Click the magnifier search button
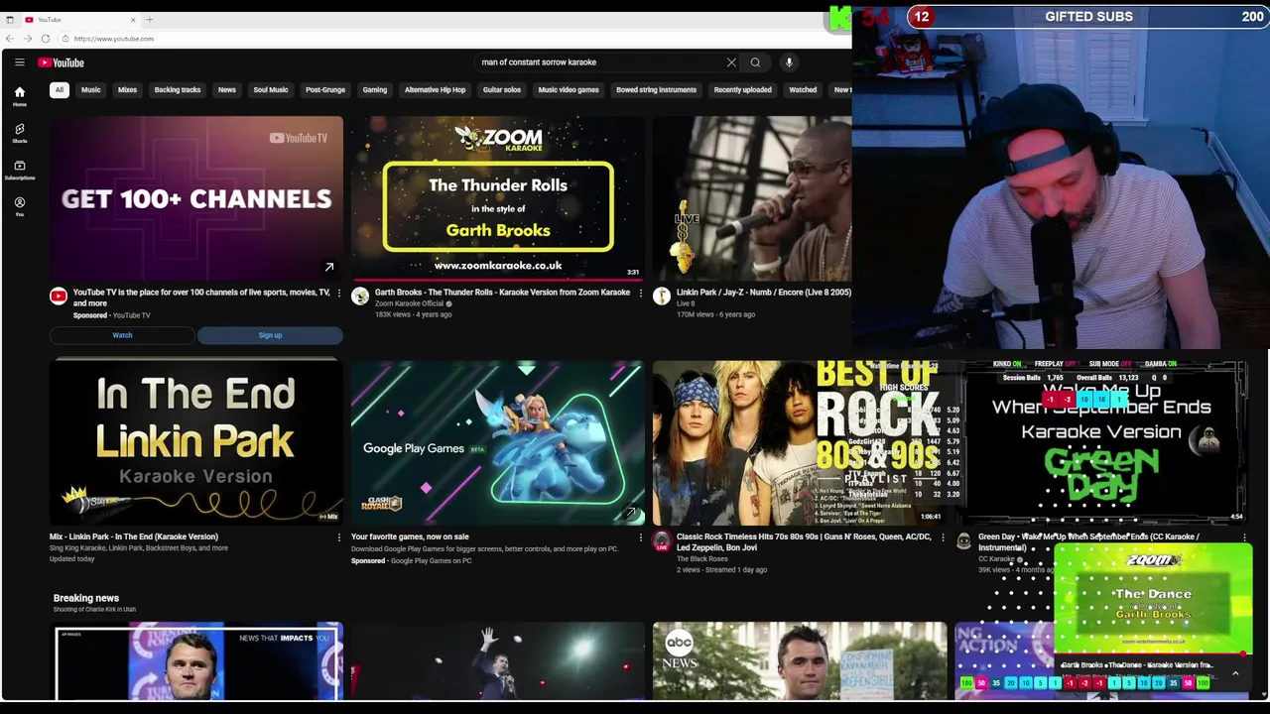Viewport: 1270px width, 714px height. tap(755, 62)
